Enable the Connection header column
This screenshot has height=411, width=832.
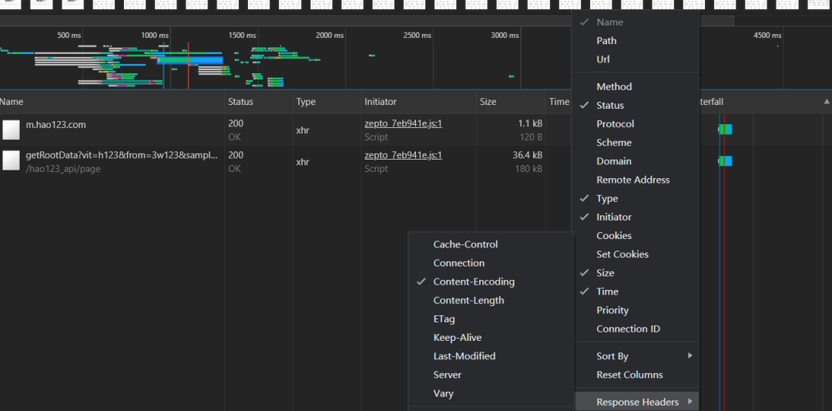pos(491,263)
